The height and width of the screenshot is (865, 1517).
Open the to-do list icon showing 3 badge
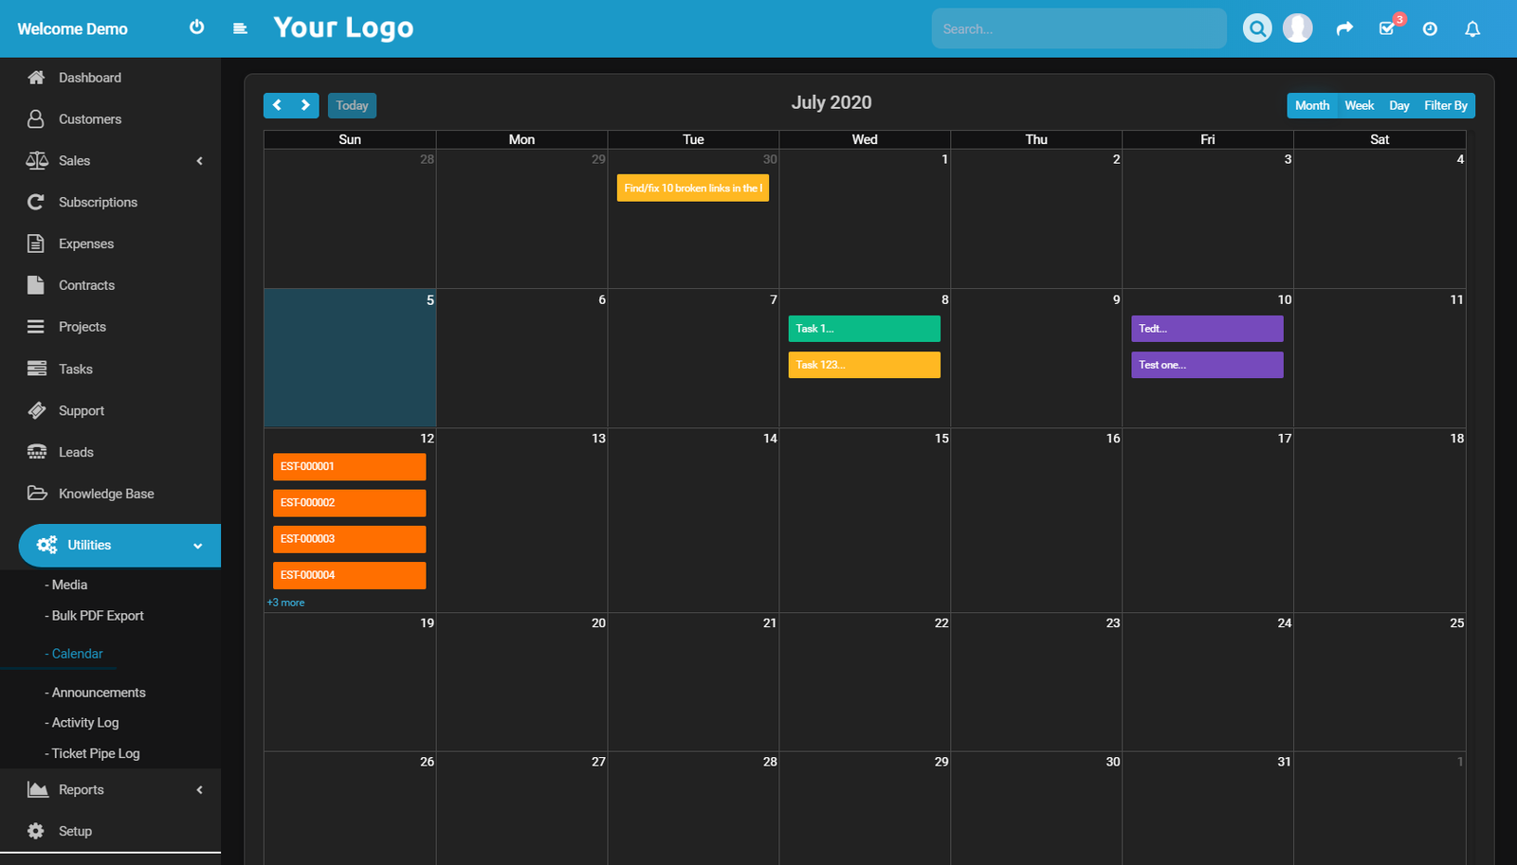pos(1387,28)
